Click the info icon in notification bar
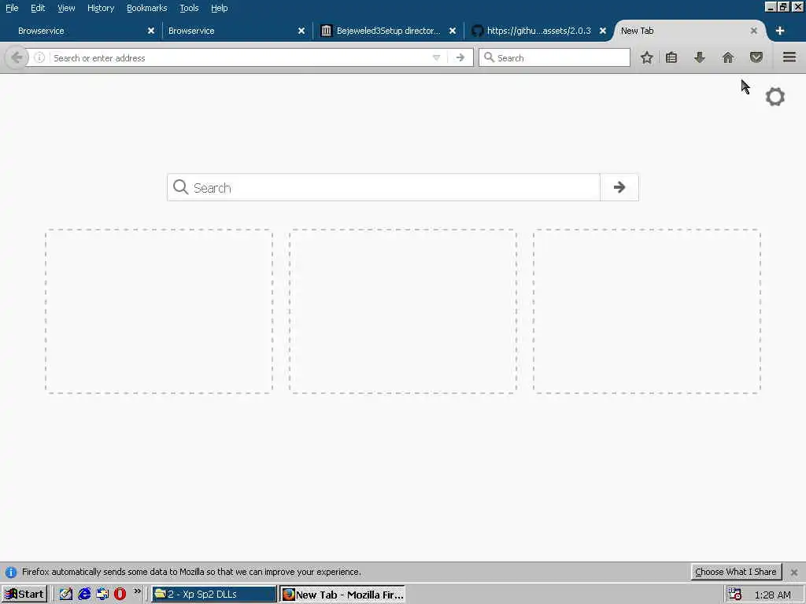Image resolution: width=806 pixels, height=604 pixels. tap(11, 573)
